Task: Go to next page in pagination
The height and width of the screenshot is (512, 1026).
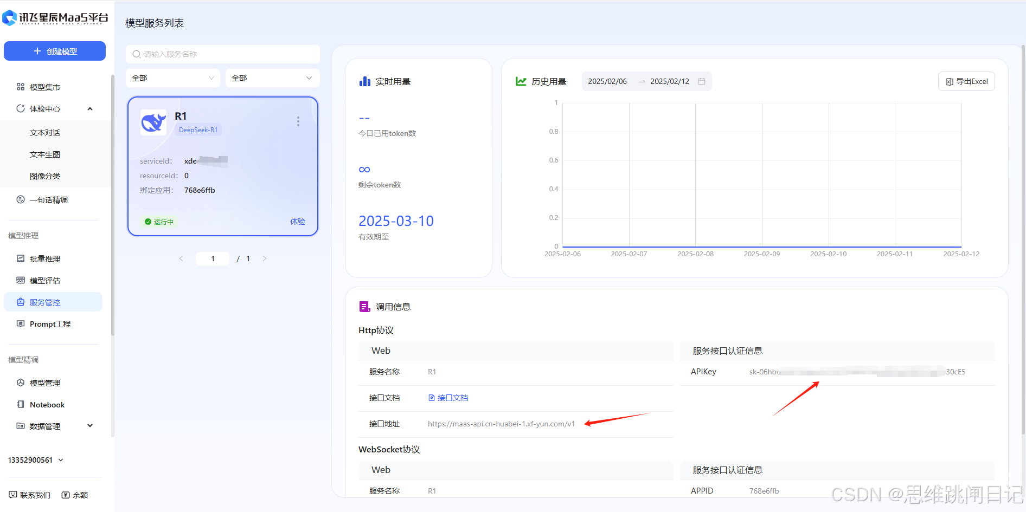Action: [x=265, y=258]
